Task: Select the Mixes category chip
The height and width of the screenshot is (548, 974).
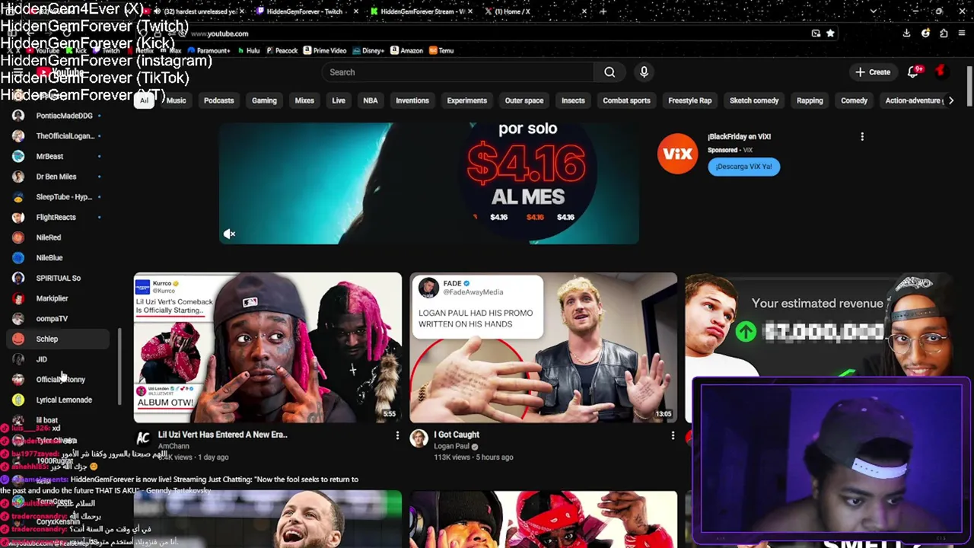Action: [x=304, y=100]
